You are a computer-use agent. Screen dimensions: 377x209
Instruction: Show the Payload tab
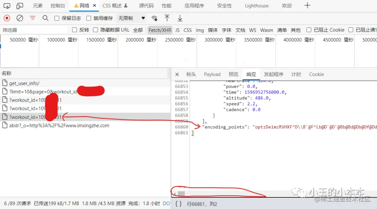point(212,74)
